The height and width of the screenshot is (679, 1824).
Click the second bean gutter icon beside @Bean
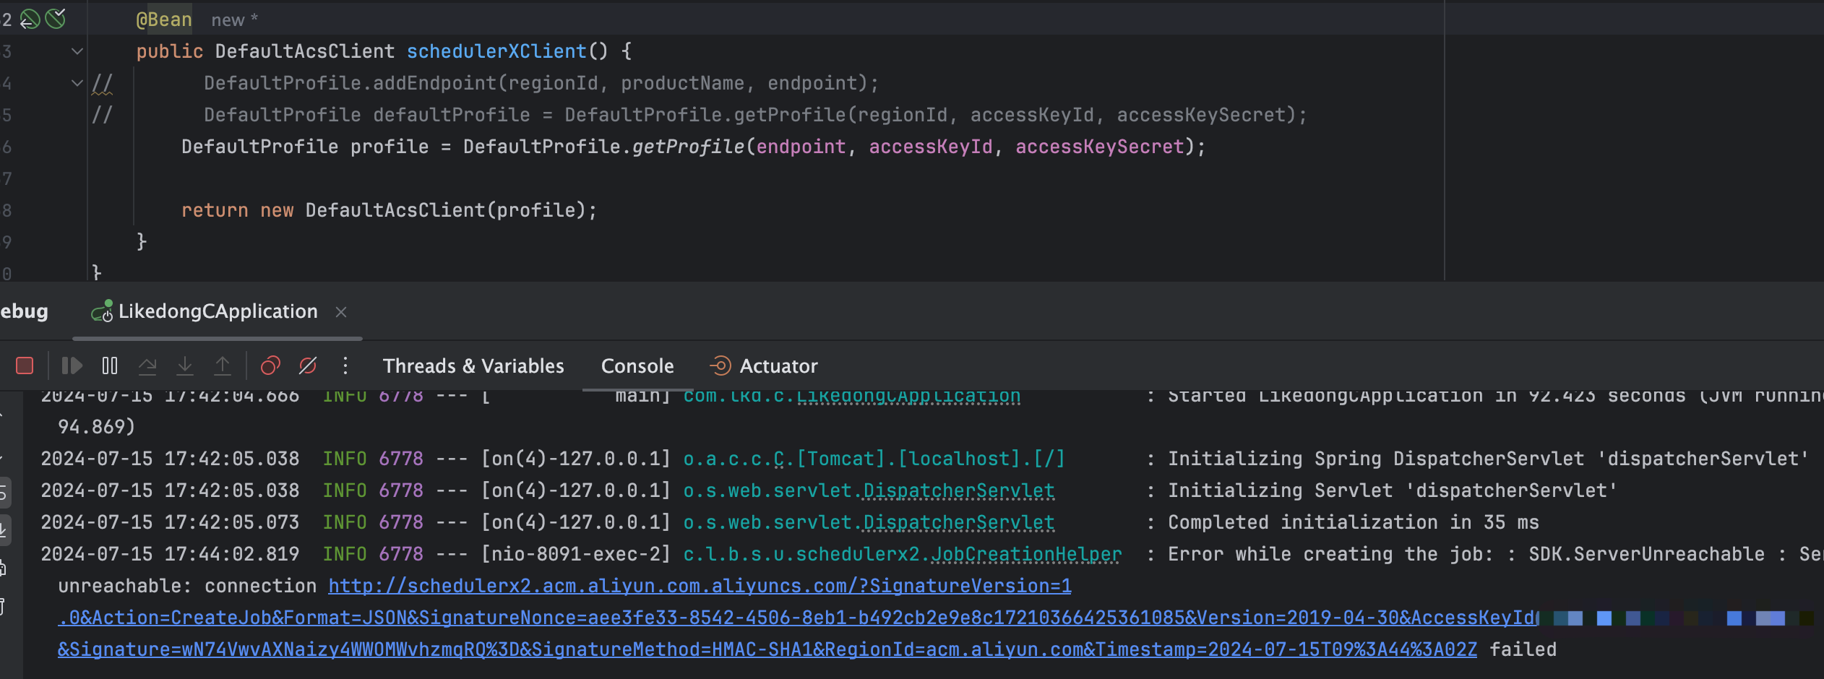[x=56, y=19]
